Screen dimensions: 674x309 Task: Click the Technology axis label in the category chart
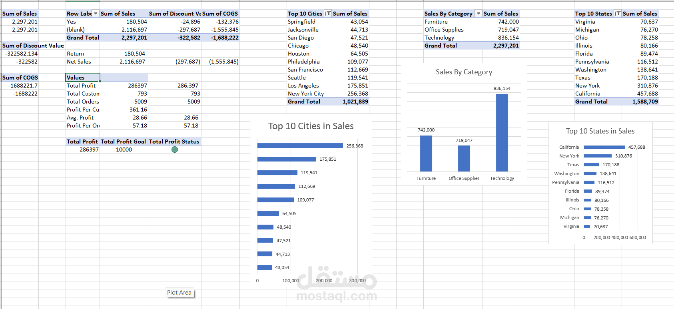pos(502,178)
